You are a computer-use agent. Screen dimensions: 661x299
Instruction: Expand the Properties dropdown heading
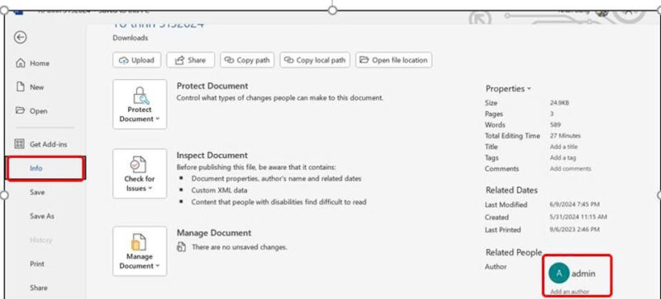(508, 89)
